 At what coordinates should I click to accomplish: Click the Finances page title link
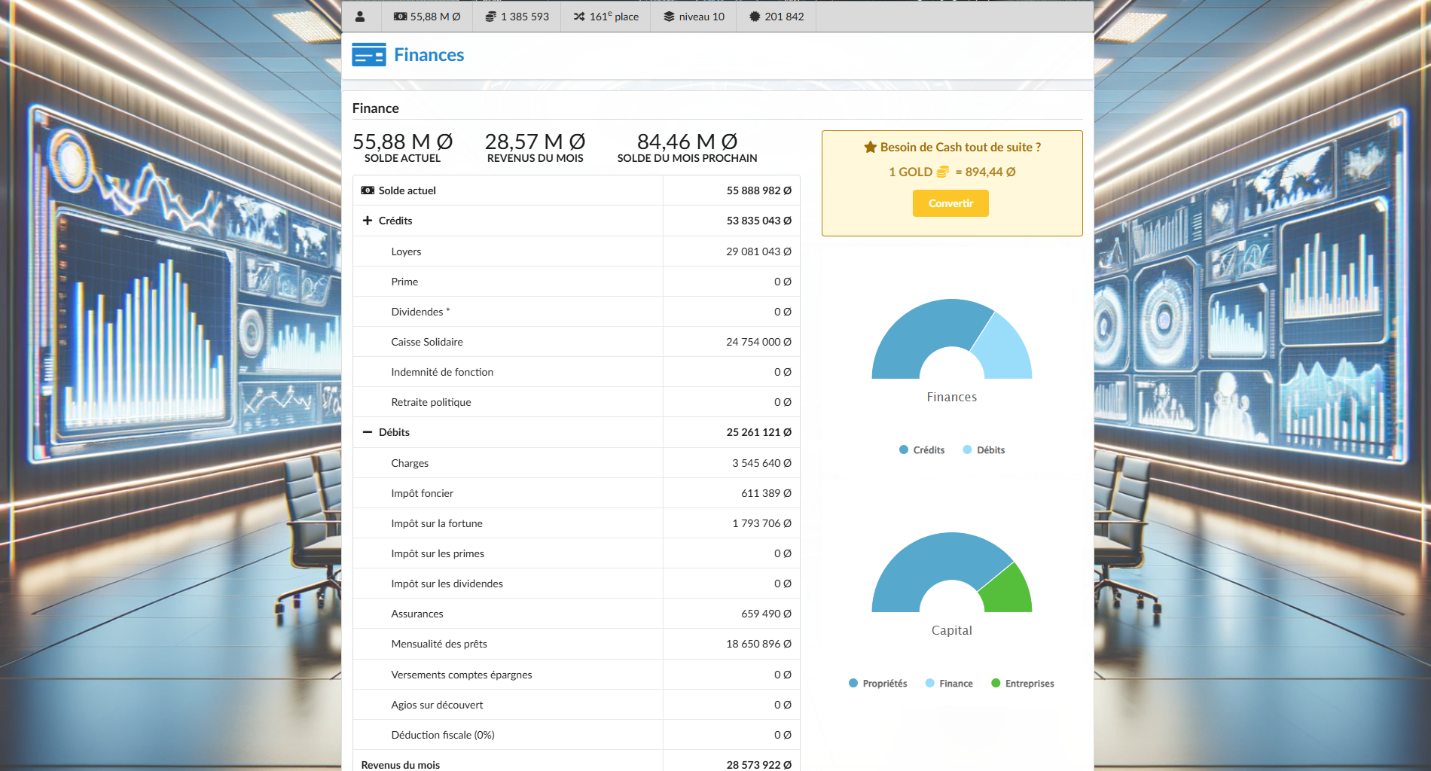429,55
